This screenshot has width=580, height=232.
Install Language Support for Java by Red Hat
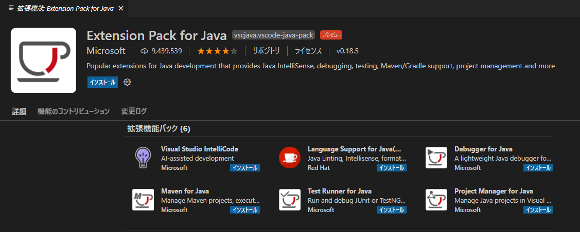tap(391, 168)
